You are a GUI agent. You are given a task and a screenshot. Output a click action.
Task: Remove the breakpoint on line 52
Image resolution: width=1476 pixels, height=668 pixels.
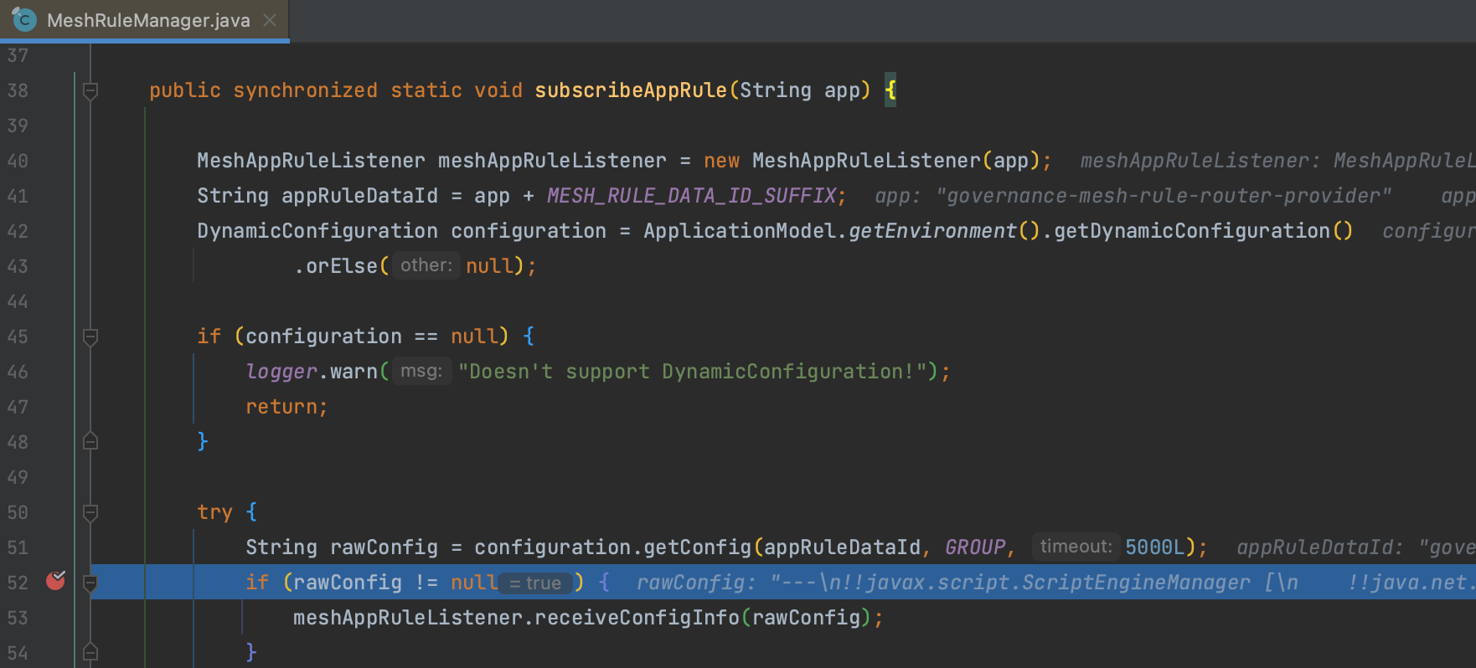(x=56, y=580)
